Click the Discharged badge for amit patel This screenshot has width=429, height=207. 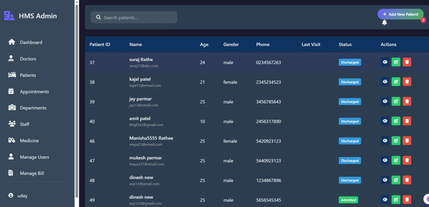click(350, 121)
